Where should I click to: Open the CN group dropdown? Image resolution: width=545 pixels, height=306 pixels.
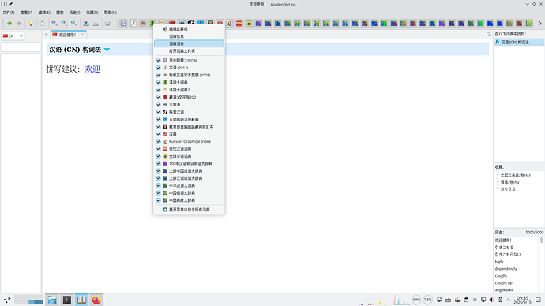point(13,35)
